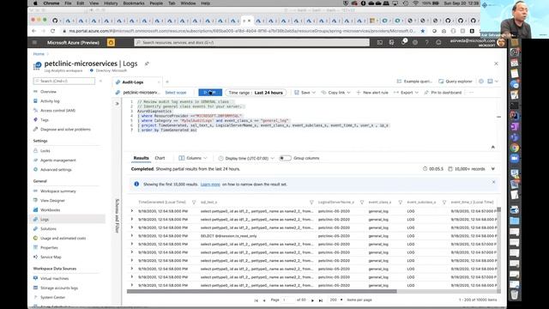Expand query details chevron beside records count
The height and width of the screenshot is (309, 549).
492,169
